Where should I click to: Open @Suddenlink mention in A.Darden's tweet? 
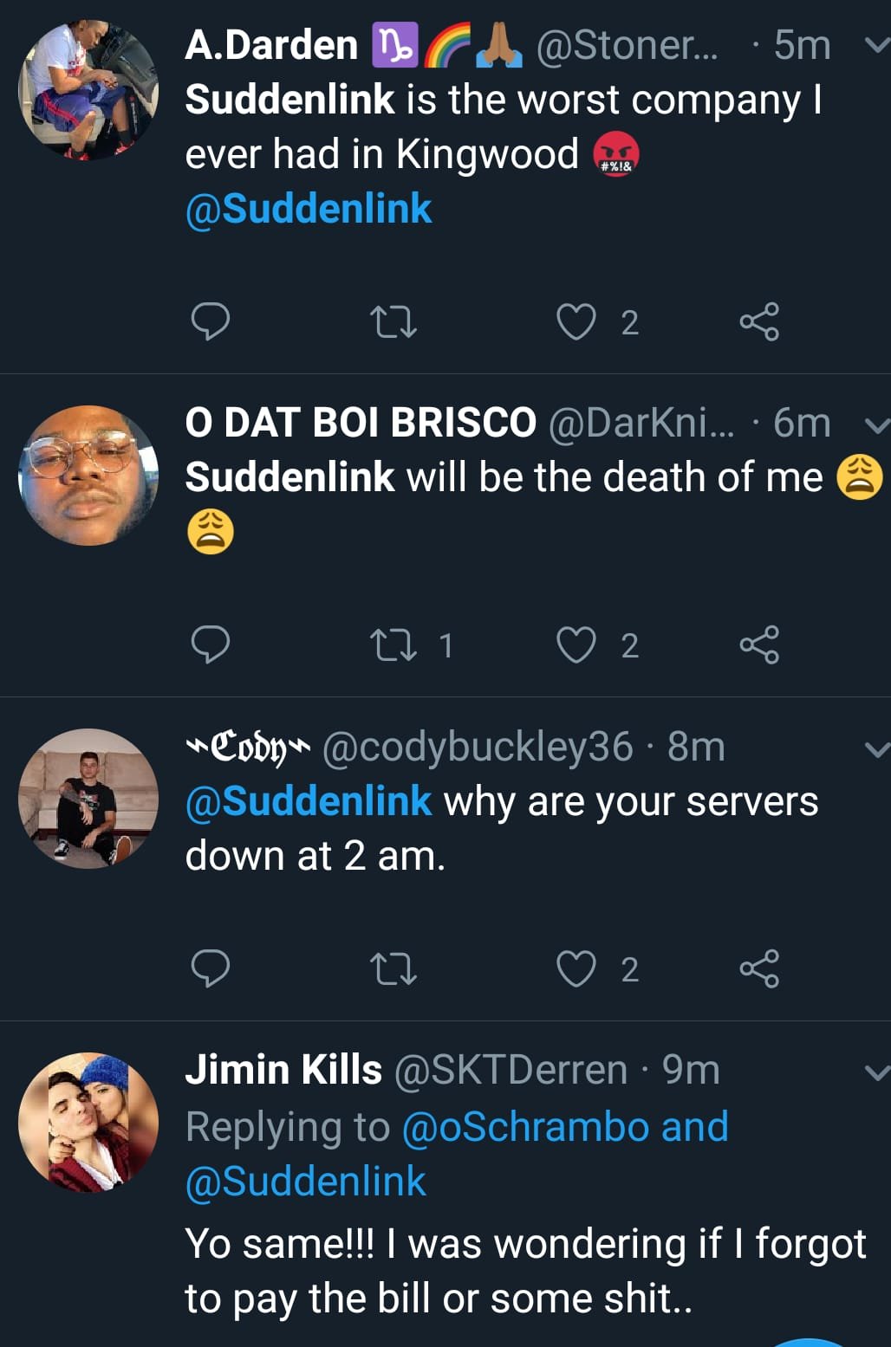[x=309, y=209]
